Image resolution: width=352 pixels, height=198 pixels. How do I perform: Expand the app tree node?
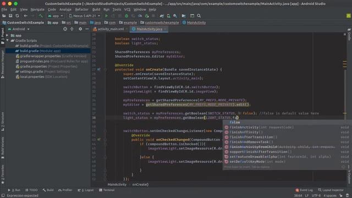pyautogui.click(x=7, y=35)
